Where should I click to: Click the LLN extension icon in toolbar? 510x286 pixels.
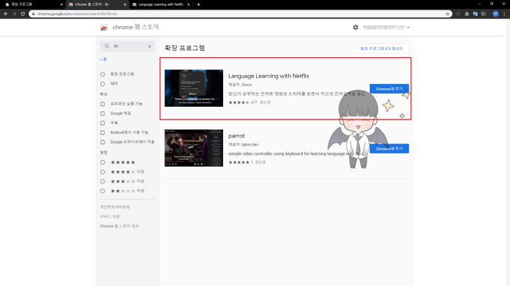click(484, 13)
